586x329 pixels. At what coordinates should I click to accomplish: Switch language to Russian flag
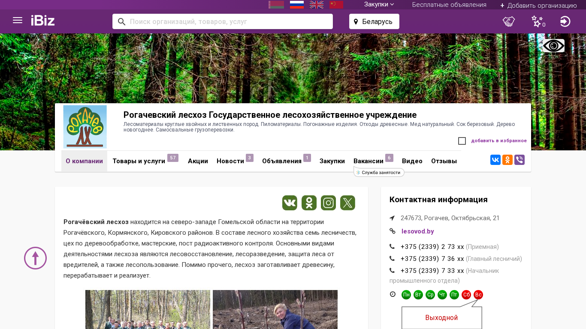click(x=297, y=5)
